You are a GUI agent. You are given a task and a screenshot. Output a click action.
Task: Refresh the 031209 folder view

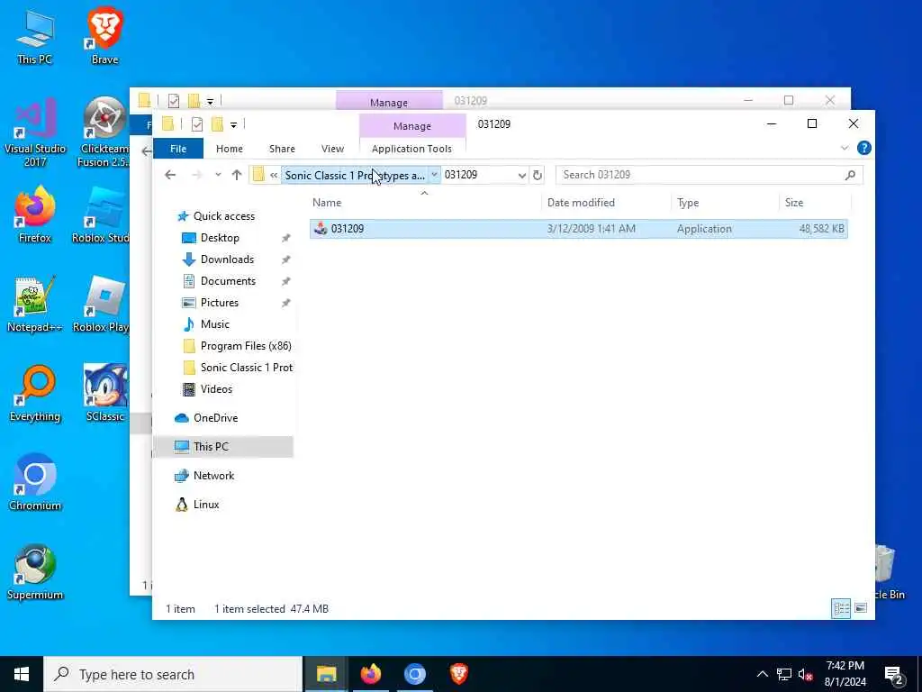[x=537, y=175]
